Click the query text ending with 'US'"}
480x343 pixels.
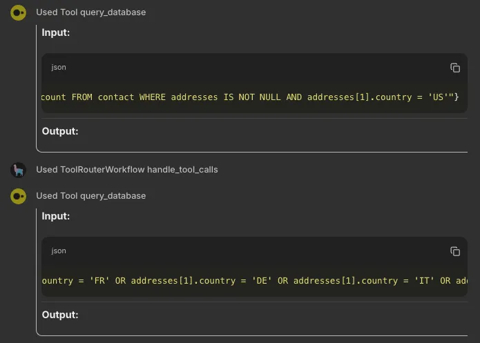(x=250, y=97)
